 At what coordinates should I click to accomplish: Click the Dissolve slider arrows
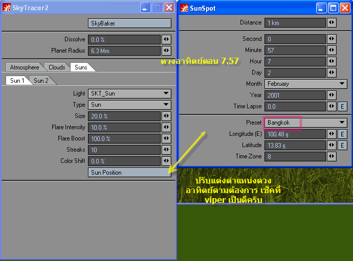click(x=166, y=39)
